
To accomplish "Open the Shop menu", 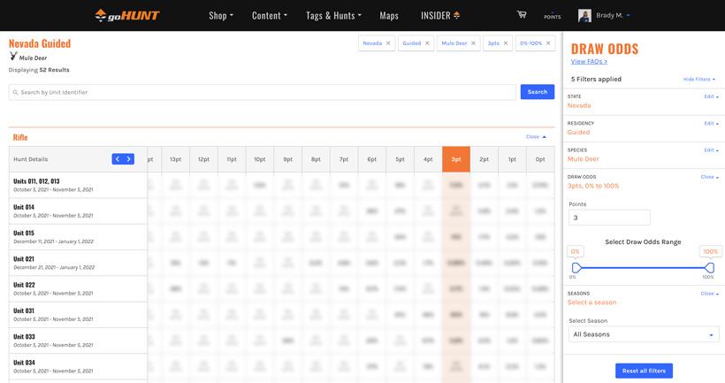I will point(221,15).
